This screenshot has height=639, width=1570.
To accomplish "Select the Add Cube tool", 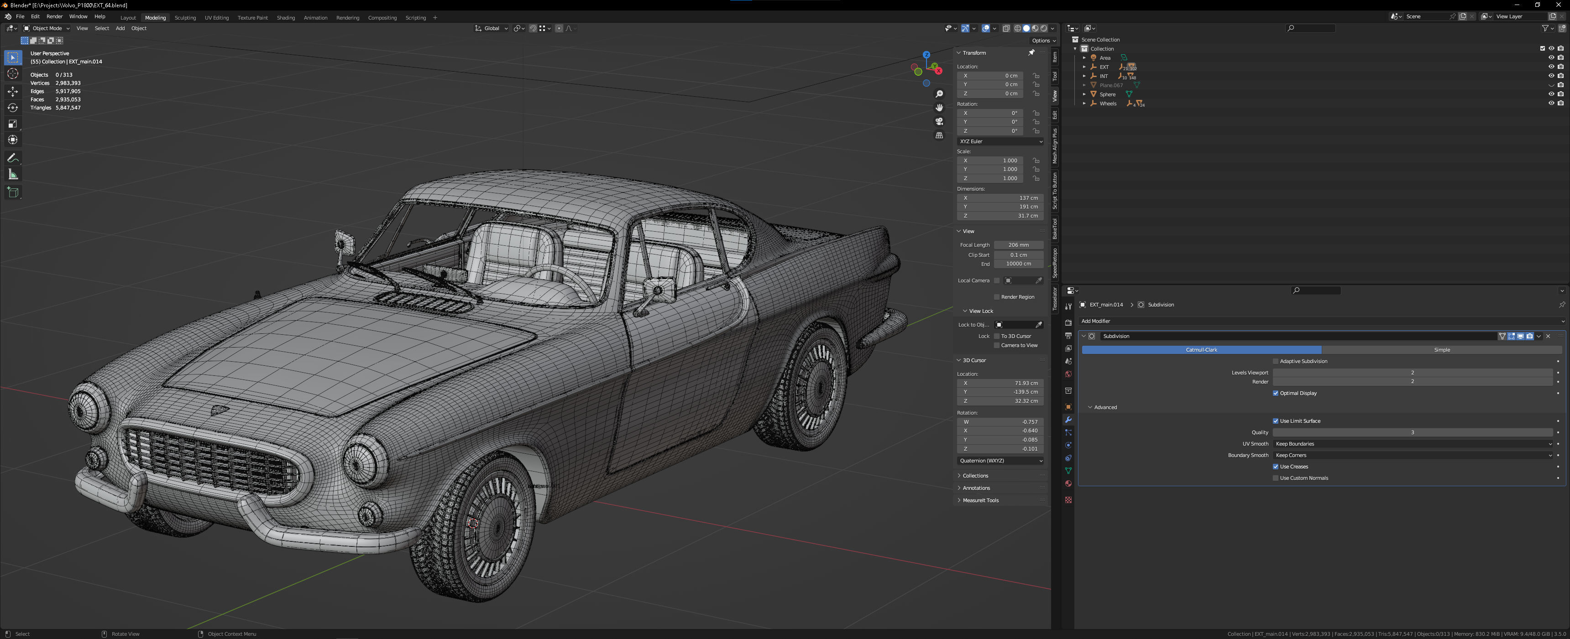I will tap(13, 192).
